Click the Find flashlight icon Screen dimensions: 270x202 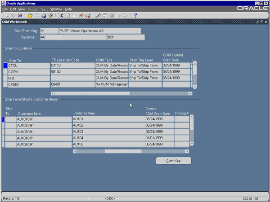pos(13,16)
